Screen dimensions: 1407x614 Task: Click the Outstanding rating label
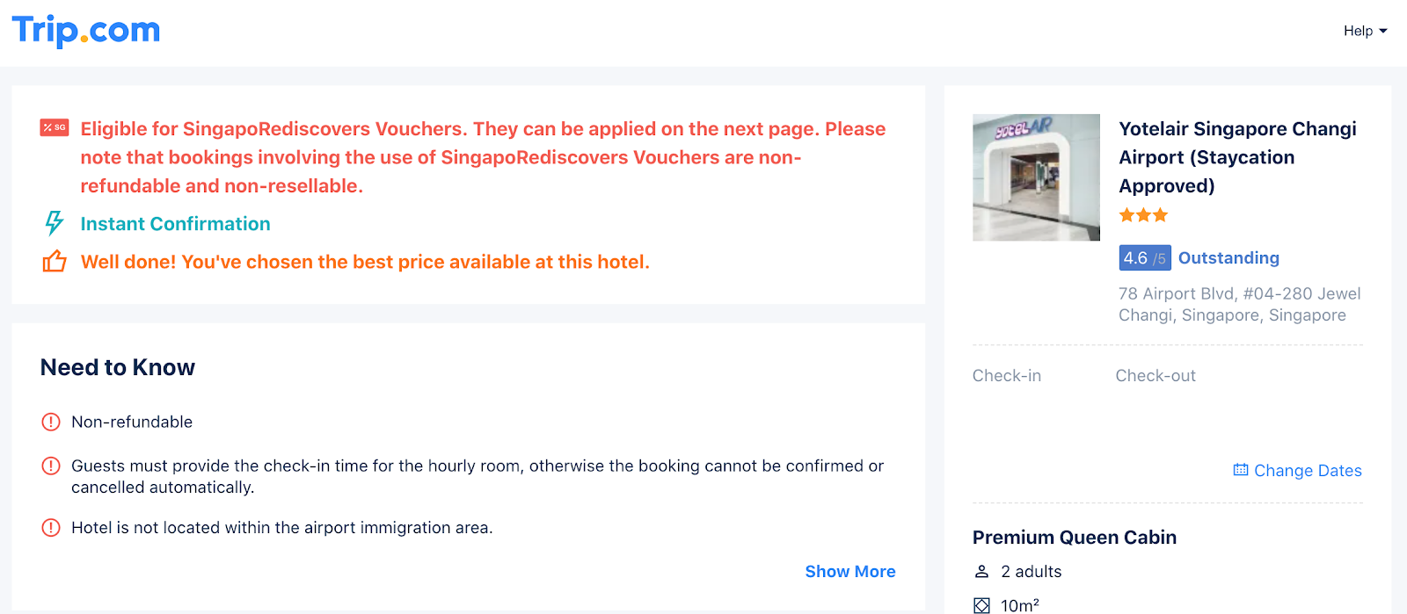coord(1228,258)
